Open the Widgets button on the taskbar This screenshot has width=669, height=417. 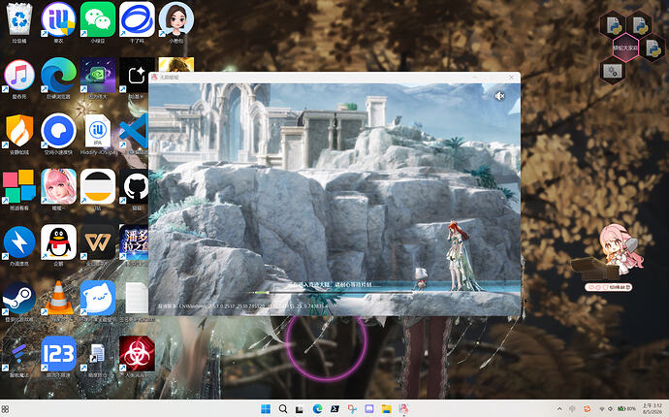[x=5, y=409]
